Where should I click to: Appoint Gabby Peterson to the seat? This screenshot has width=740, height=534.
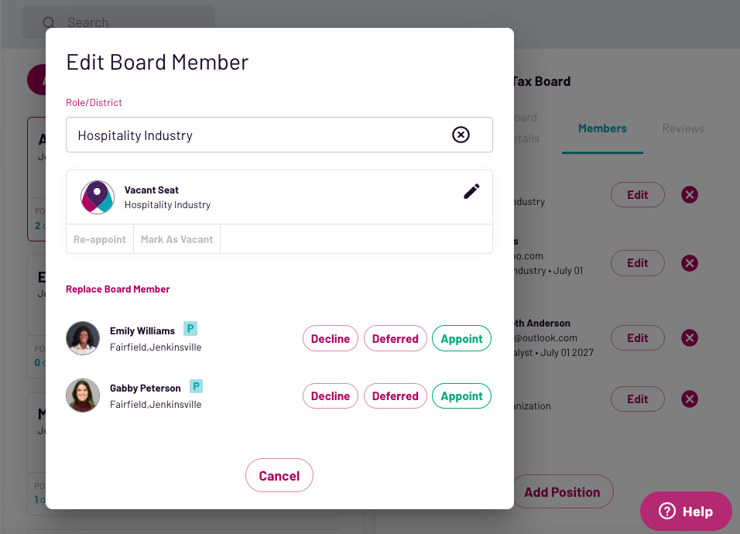[461, 395]
